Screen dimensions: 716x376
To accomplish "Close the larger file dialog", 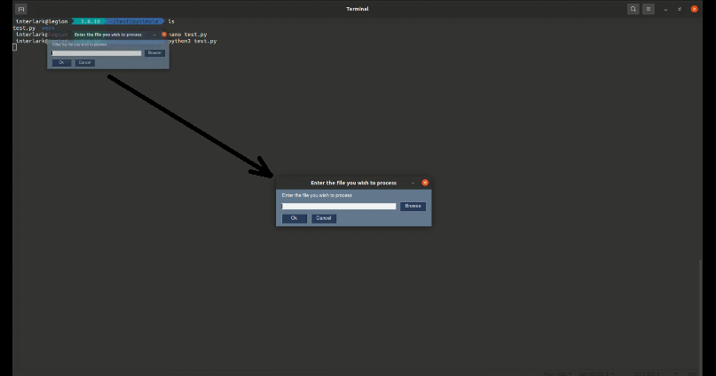I will click(x=425, y=183).
